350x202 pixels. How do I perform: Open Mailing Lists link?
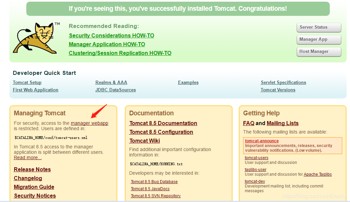point(283,123)
